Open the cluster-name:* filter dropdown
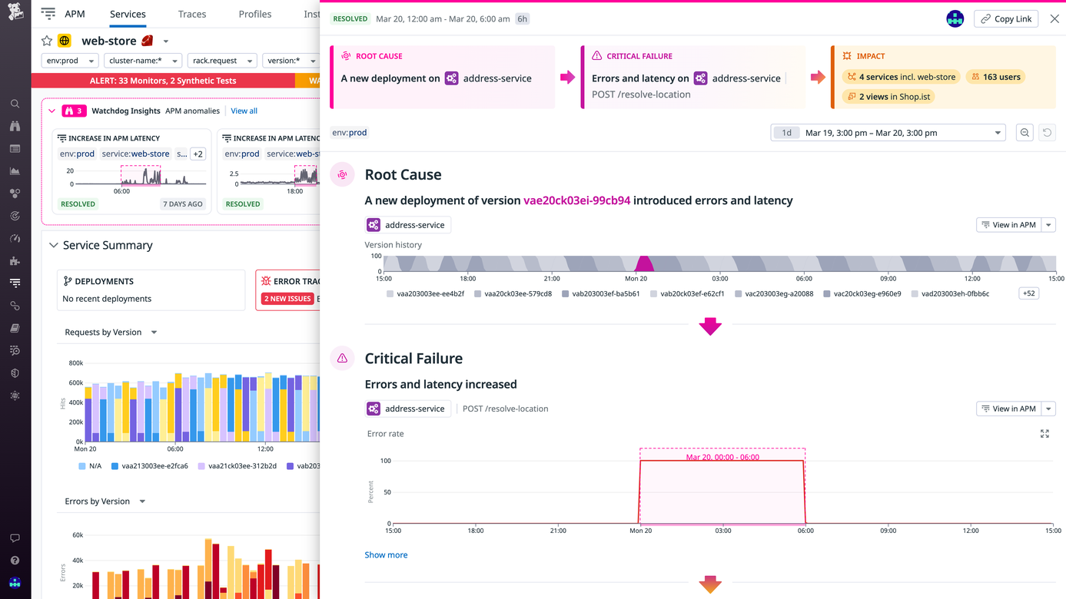 coord(143,61)
